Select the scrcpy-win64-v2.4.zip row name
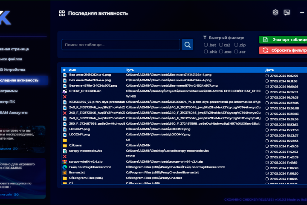 (86, 161)
